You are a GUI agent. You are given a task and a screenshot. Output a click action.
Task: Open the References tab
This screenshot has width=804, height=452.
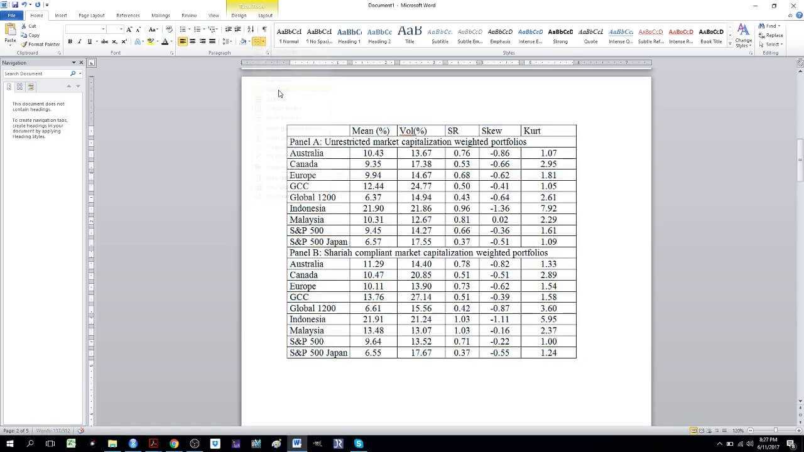click(x=128, y=15)
